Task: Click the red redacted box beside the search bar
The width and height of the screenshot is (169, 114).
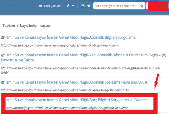Action: (157, 6)
